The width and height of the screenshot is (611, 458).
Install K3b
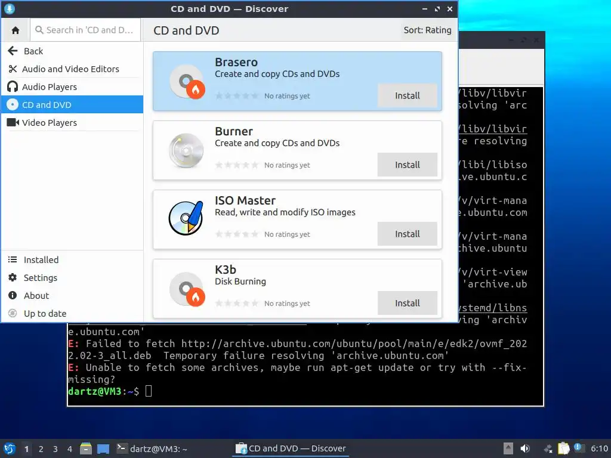point(407,303)
